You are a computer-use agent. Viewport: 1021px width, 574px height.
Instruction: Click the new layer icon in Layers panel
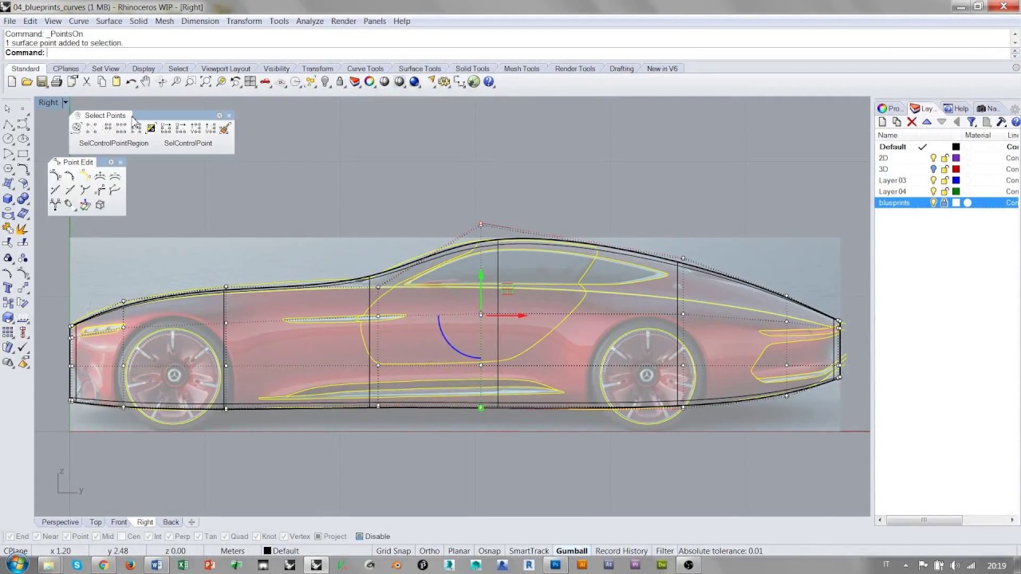click(x=882, y=122)
